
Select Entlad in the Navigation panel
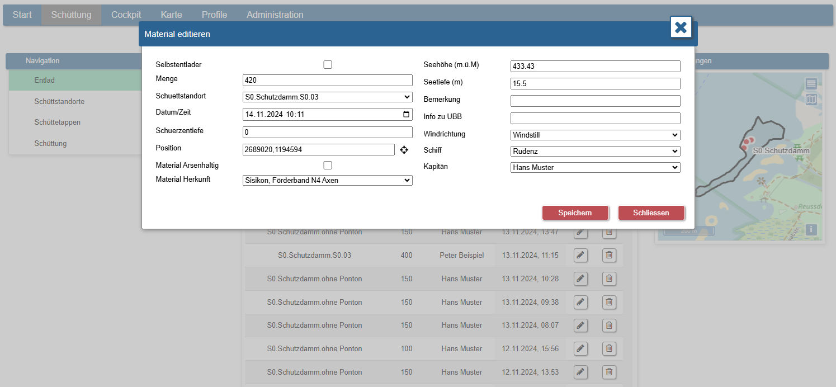75,80
